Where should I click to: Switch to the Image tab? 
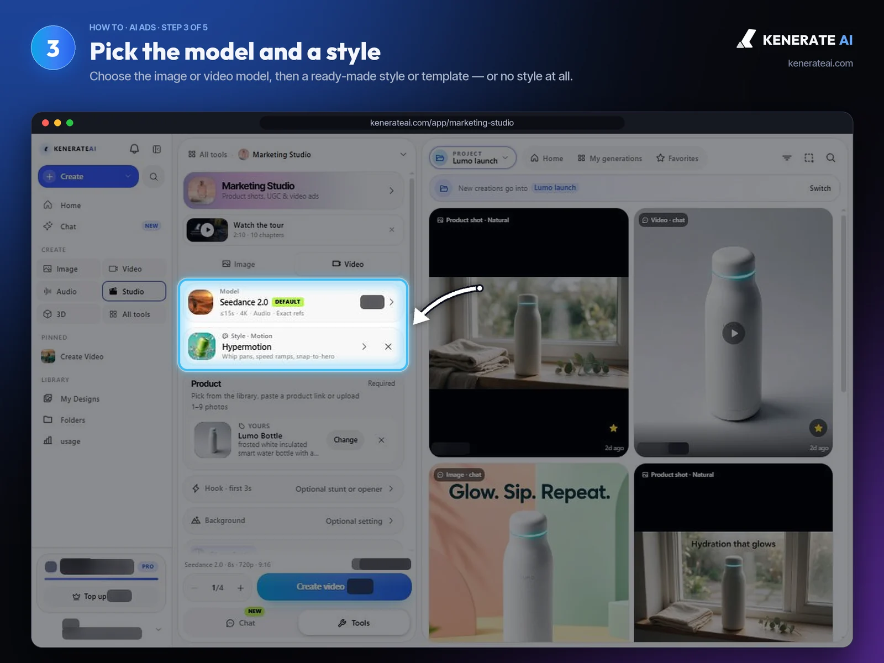239,265
